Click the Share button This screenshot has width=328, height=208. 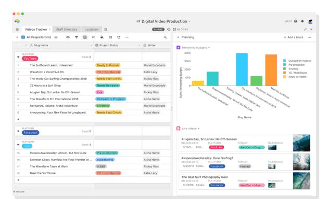tap(158, 30)
